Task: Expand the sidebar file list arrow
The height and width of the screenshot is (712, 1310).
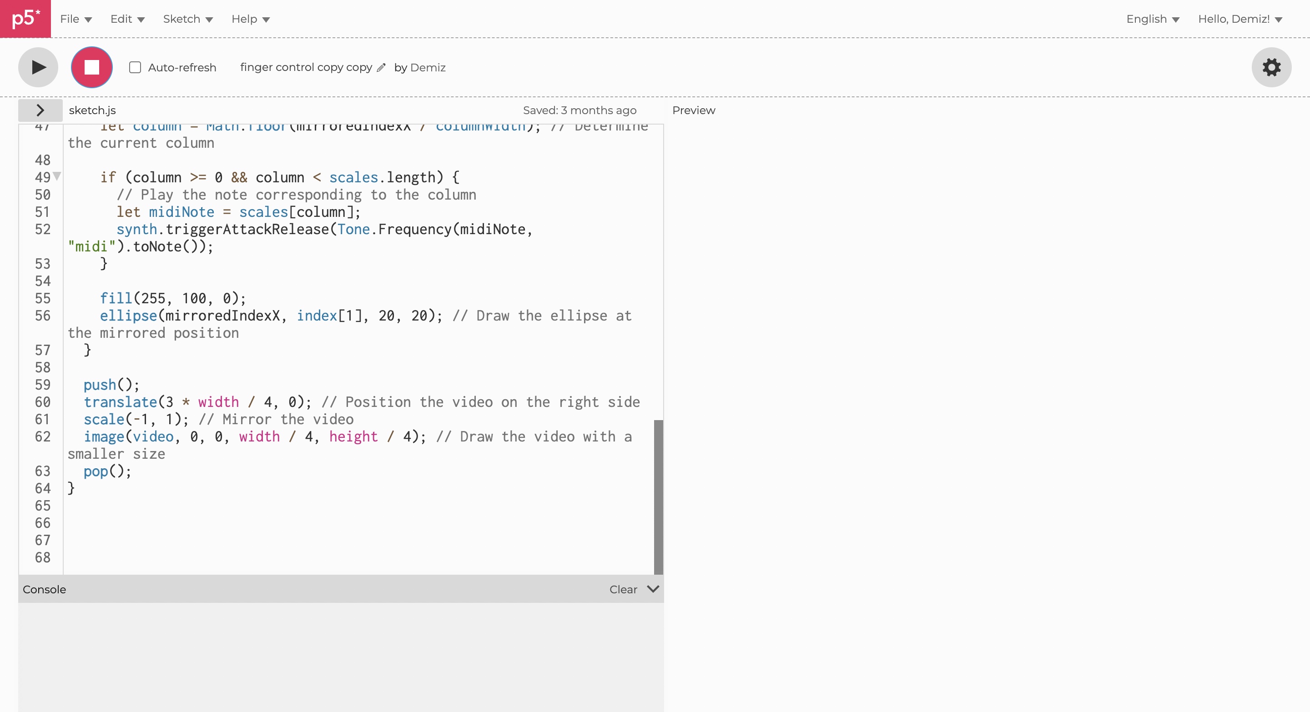Action: pyautogui.click(x=40, y=110)
